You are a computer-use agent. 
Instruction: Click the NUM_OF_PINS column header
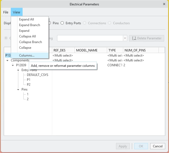(141, 50)
